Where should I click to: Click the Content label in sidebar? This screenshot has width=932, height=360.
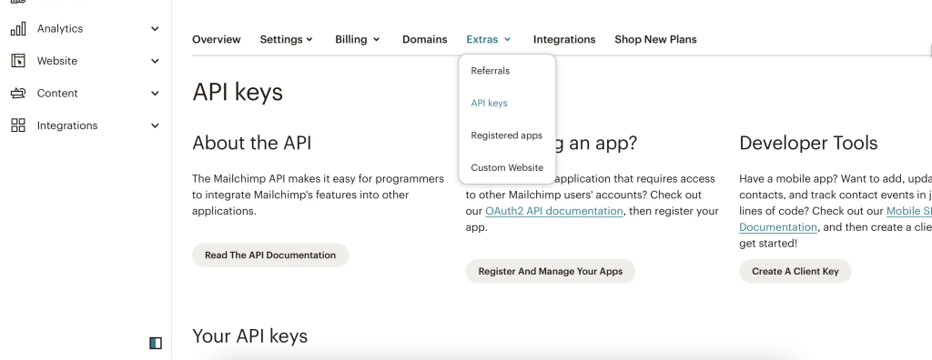[57, 94]
